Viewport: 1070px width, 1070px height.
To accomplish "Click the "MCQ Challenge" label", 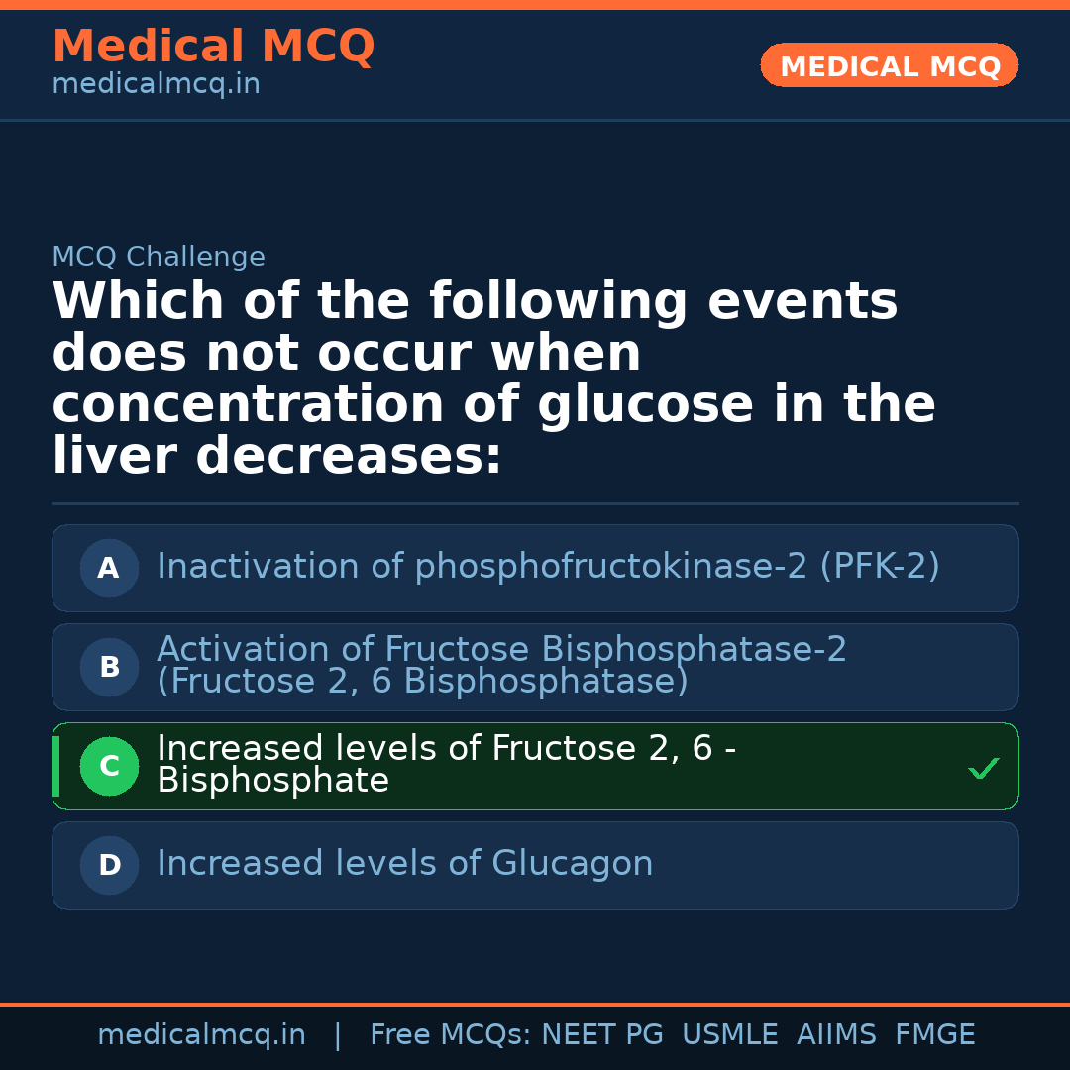I will pos(159,258).
